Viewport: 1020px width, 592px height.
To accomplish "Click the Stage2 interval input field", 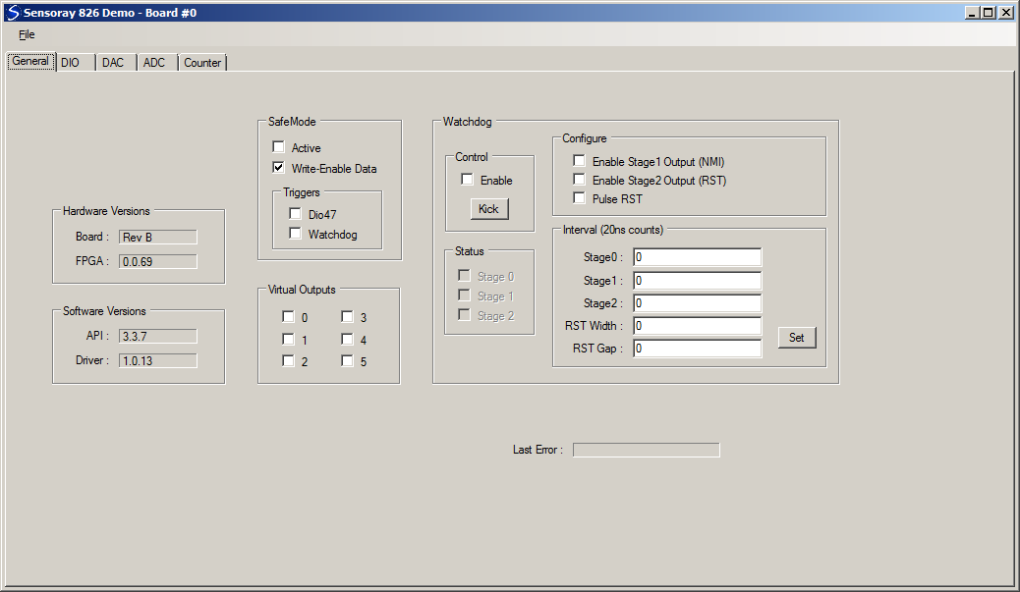I will (x=698, y=303).
